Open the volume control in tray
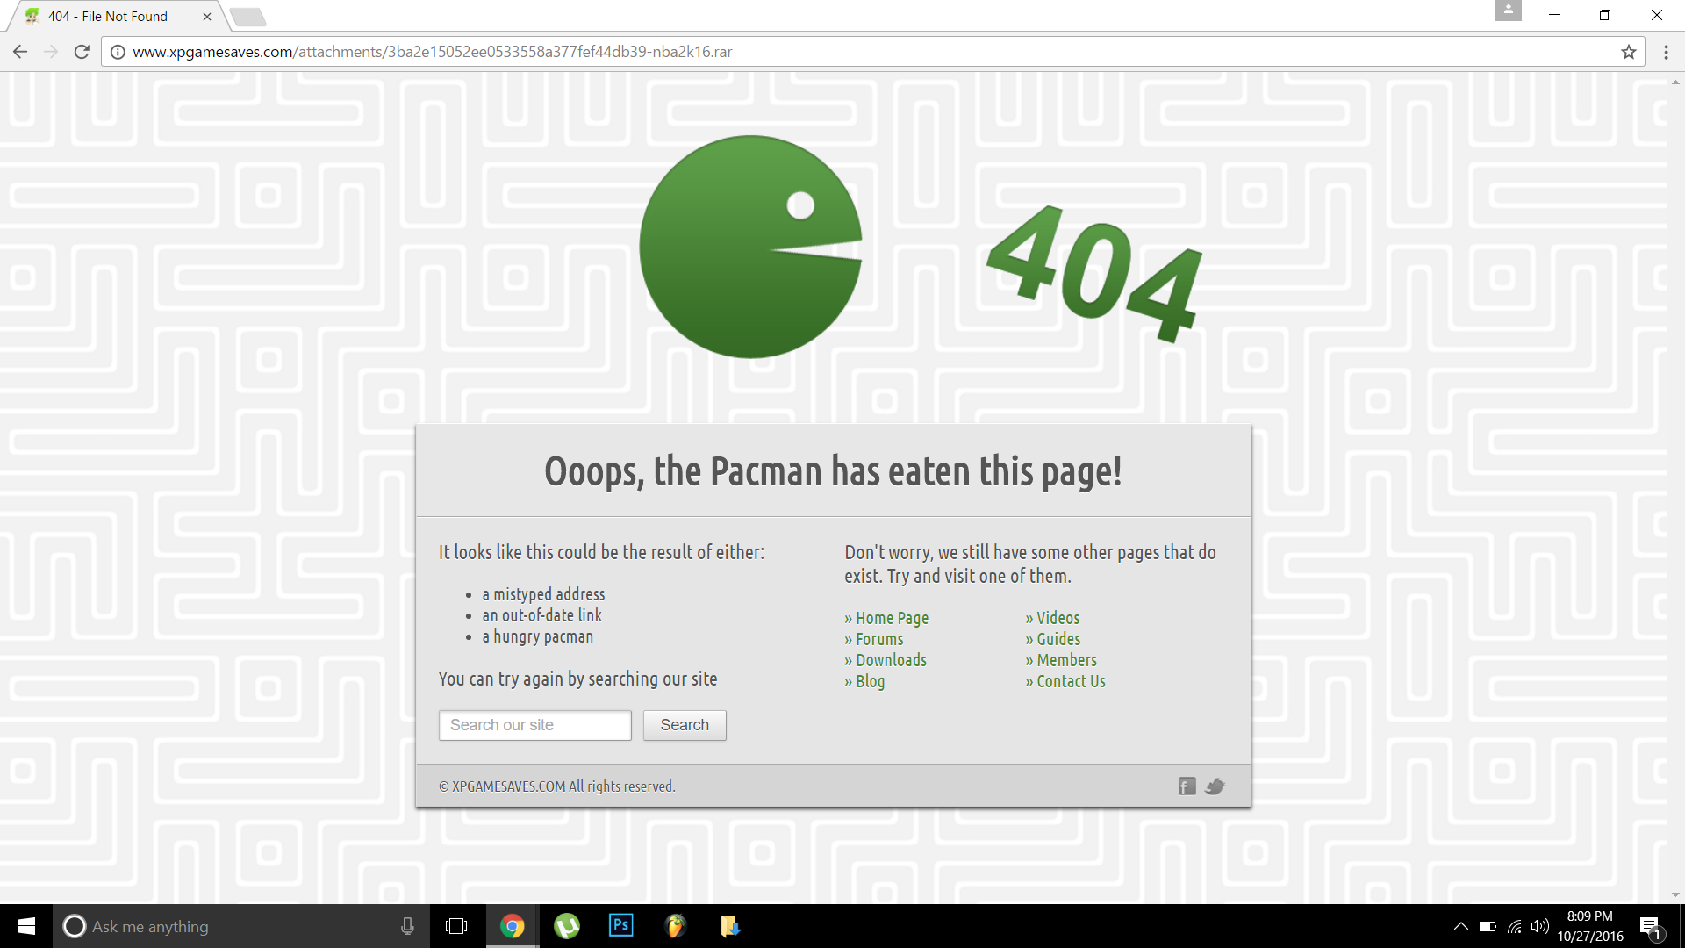This screenshot has height=948, width=1685. point(1539,926)
